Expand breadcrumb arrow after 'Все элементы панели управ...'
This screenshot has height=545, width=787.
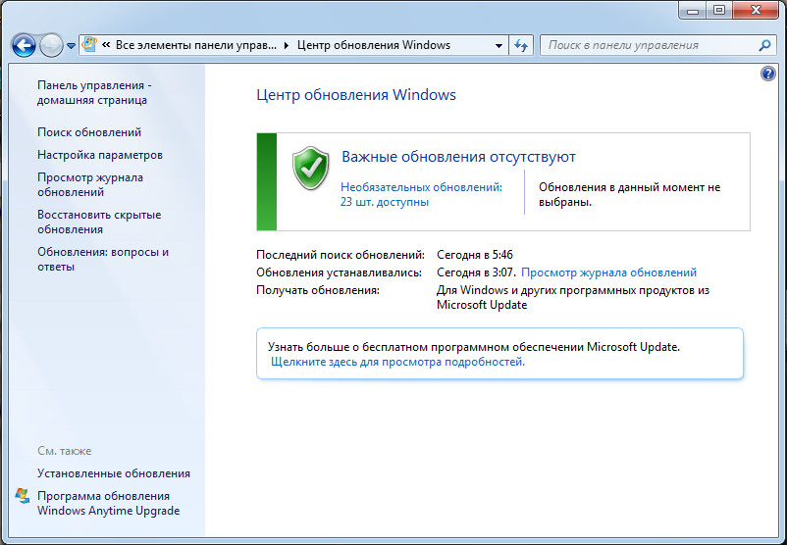[287, 46]
